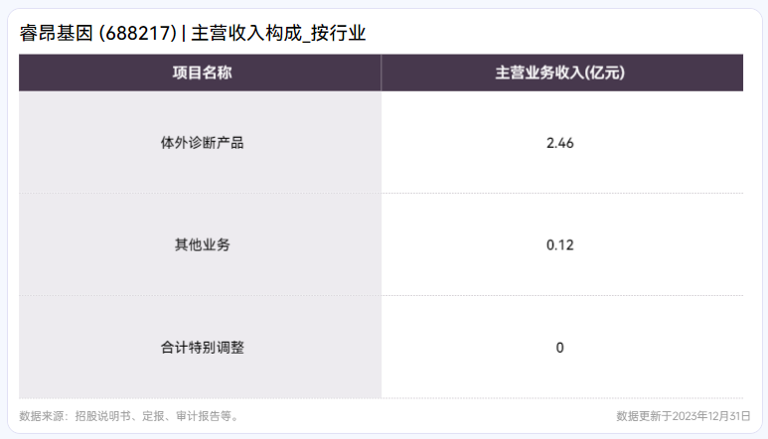Select the 主营收入构成_按行业 heading text

(278, 34)
